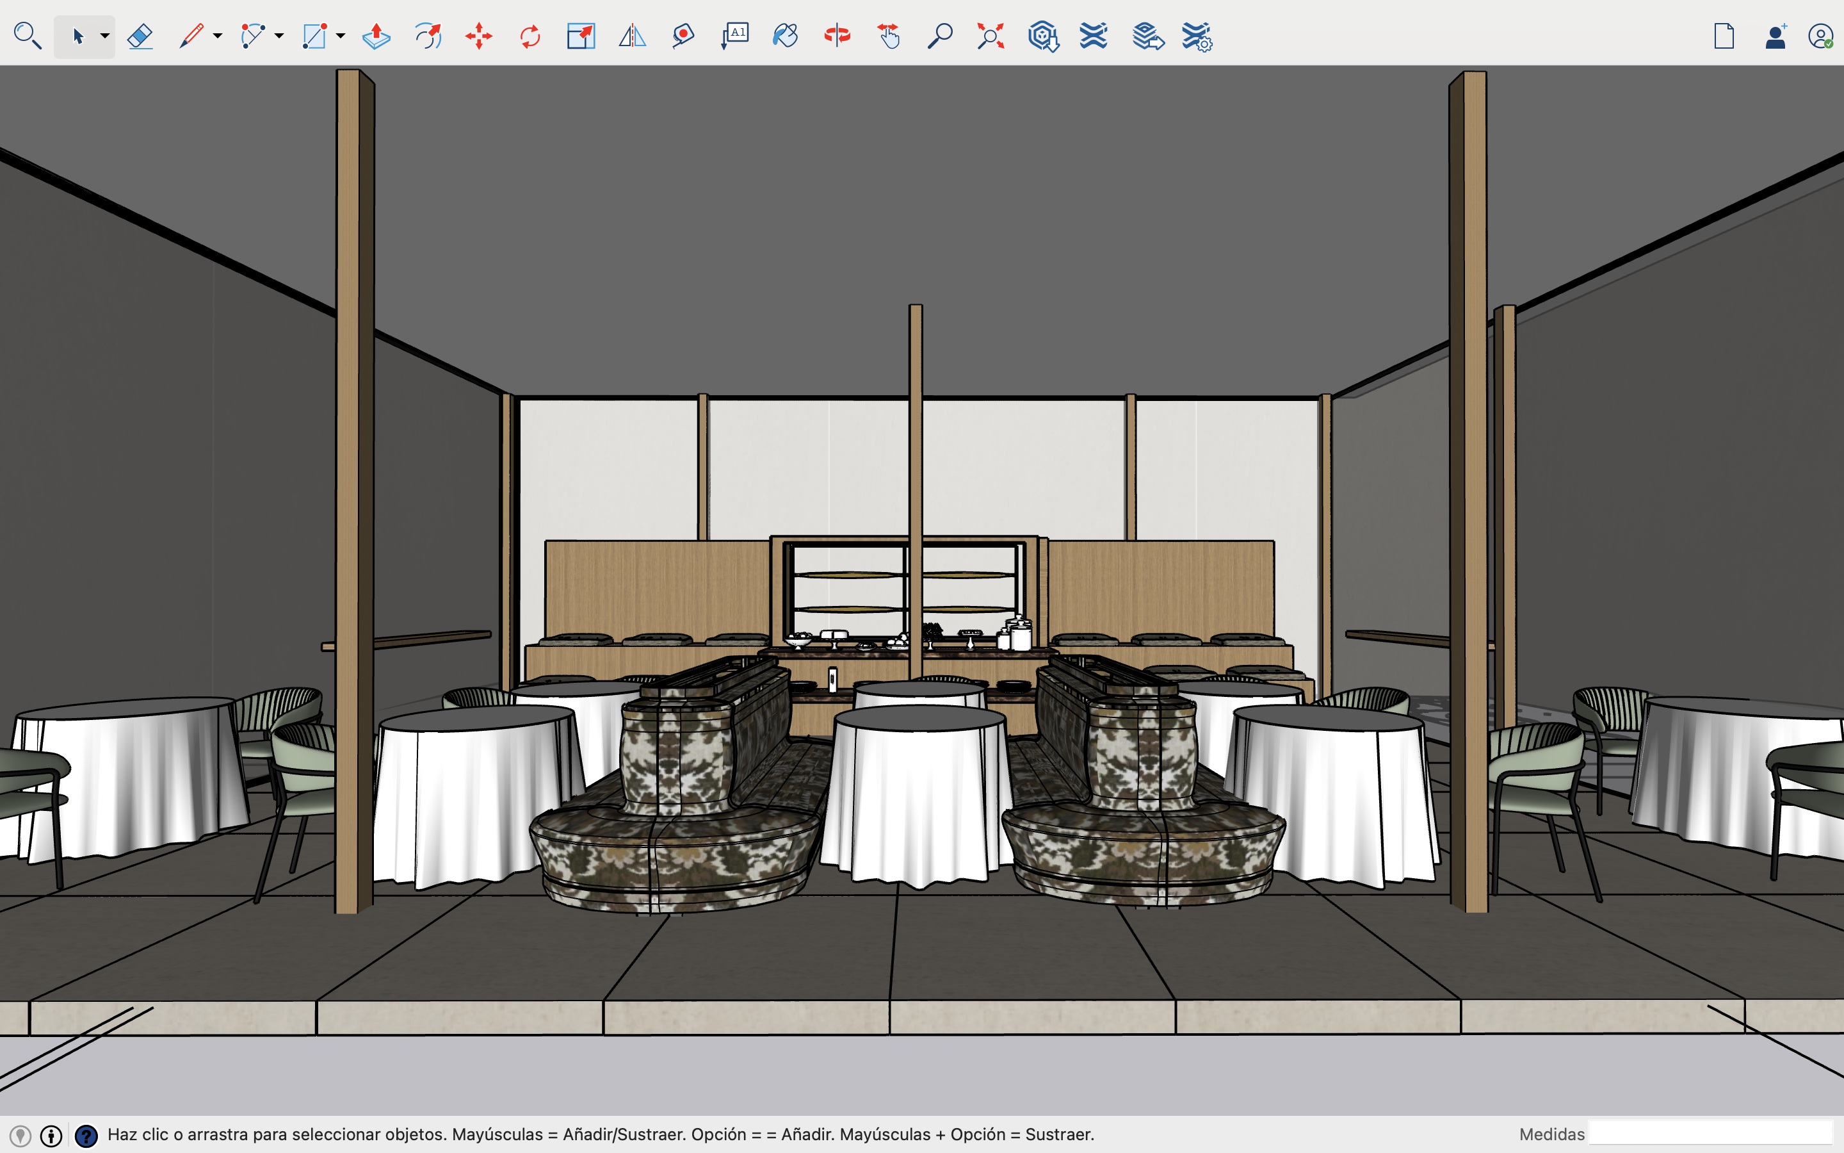Open the Search SketchUp tool

[x=28, y=36]
